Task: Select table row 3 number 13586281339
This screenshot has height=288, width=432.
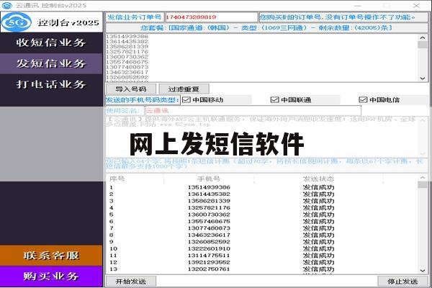Action: [209, 201]
